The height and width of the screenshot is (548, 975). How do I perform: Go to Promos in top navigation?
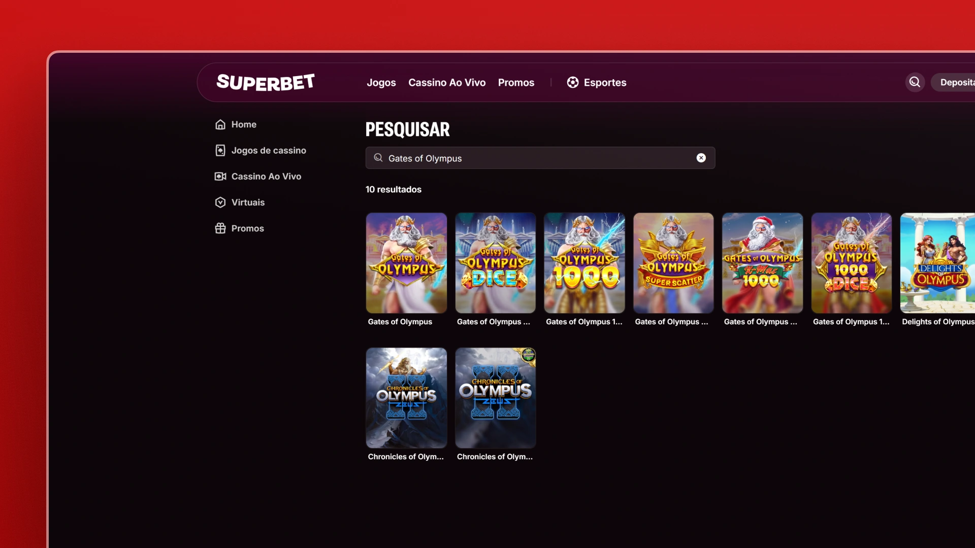516,82
